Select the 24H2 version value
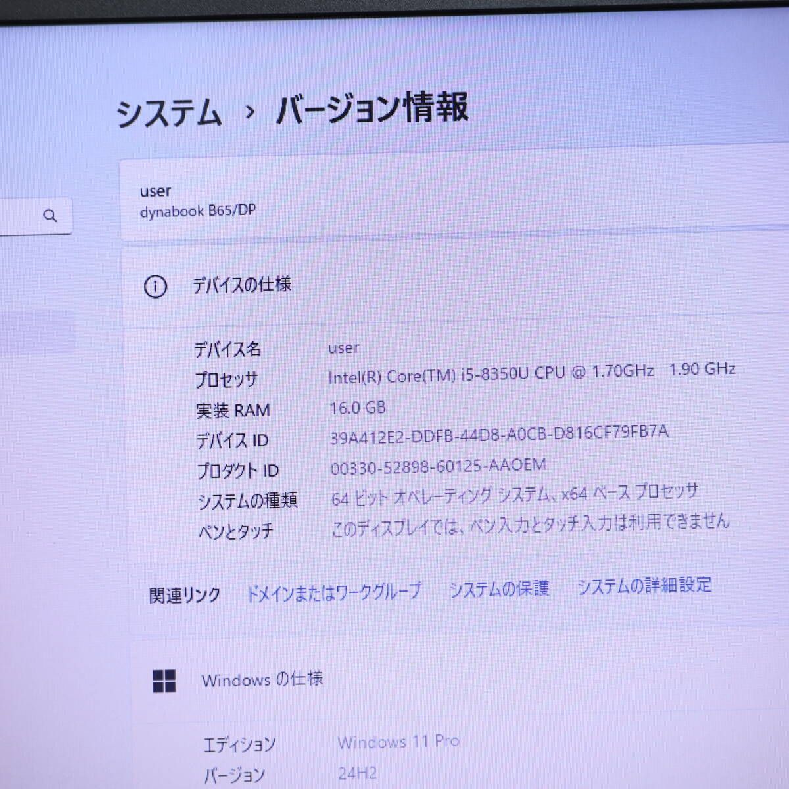789x789 pixels. click(x=358, y=773)
